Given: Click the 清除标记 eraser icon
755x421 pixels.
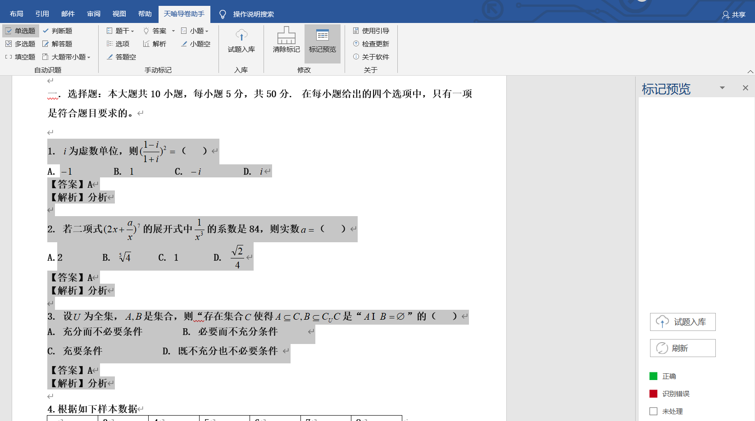Looking at the screenshot, I should coord(286,36).
